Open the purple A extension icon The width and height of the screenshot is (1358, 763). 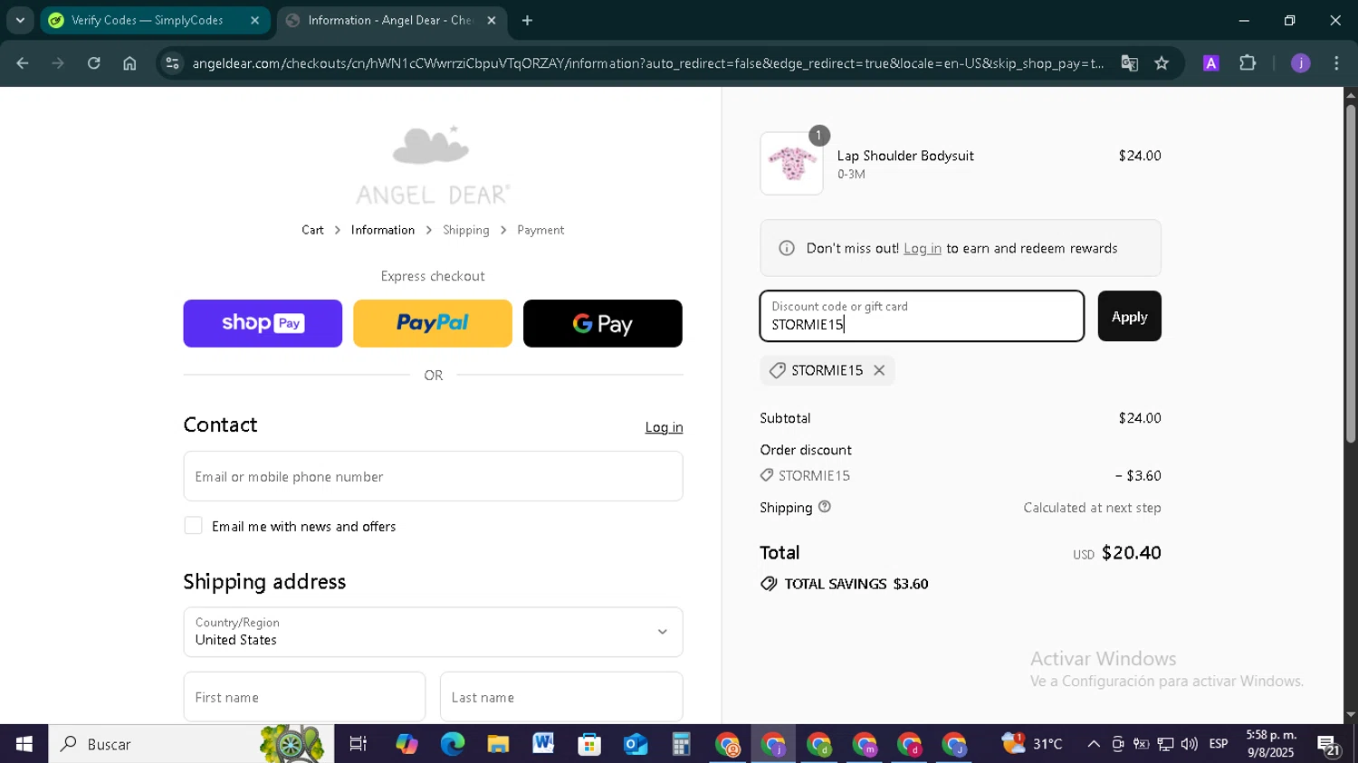pos(1211,63)
